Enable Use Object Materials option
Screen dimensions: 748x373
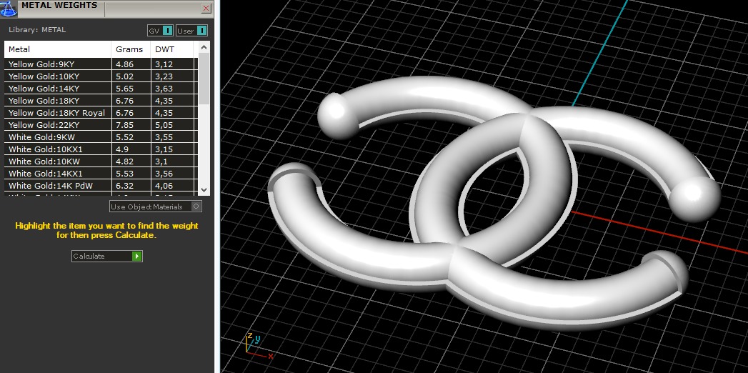point(156,207)
